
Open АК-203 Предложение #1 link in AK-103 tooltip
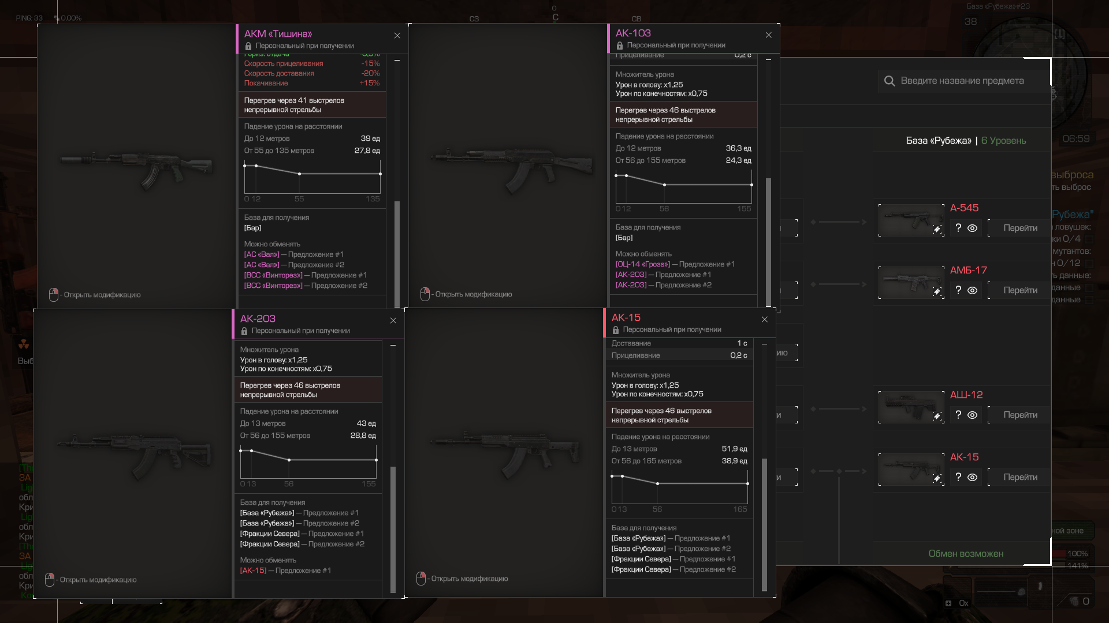pyautogui.click(x=663, y=275)
